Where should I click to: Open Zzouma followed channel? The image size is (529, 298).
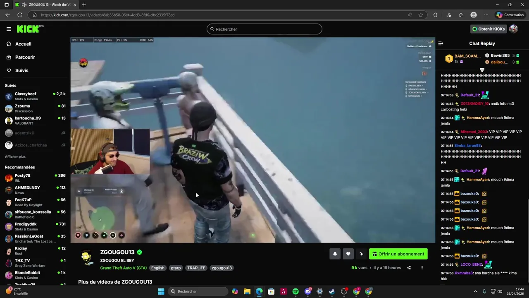pos(35,108)
